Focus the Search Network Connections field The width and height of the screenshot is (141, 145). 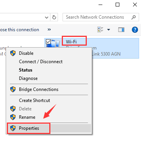(101, 17)
